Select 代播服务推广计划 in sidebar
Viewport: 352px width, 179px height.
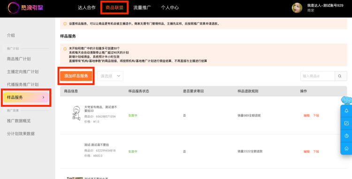point(23,84)
